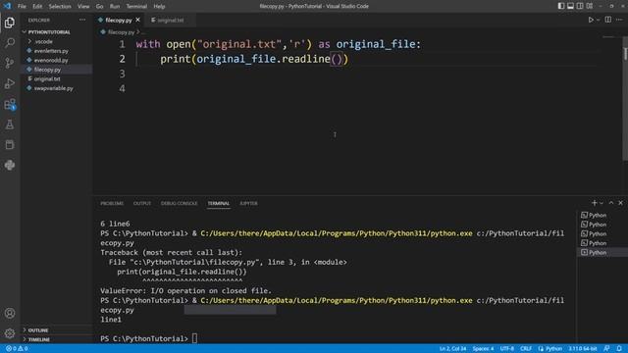Viewport: 628px width, 353px height.
Task: Change indentation via Spaces: 4
Action: click(x=483, y=349)
